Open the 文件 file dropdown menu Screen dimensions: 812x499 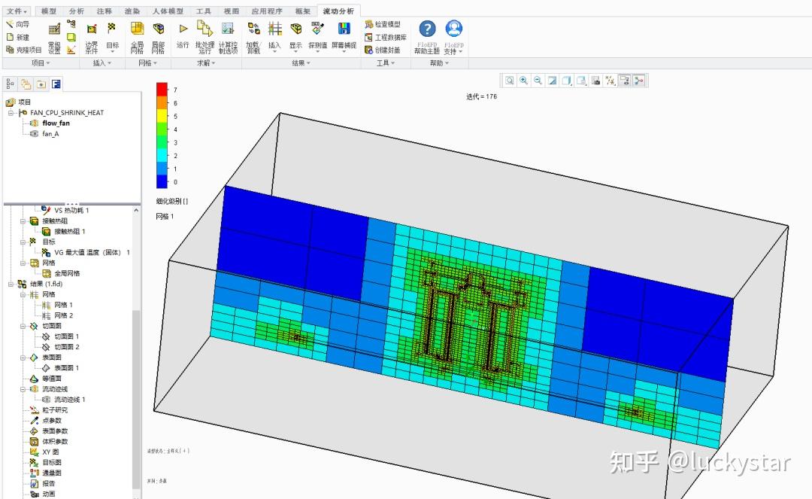click(x=16, y=11)
